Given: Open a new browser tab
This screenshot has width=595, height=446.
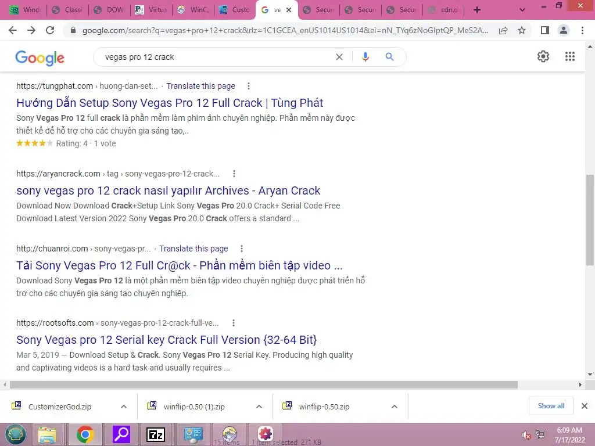Looking at the screenshot, I should click(477, 10).
